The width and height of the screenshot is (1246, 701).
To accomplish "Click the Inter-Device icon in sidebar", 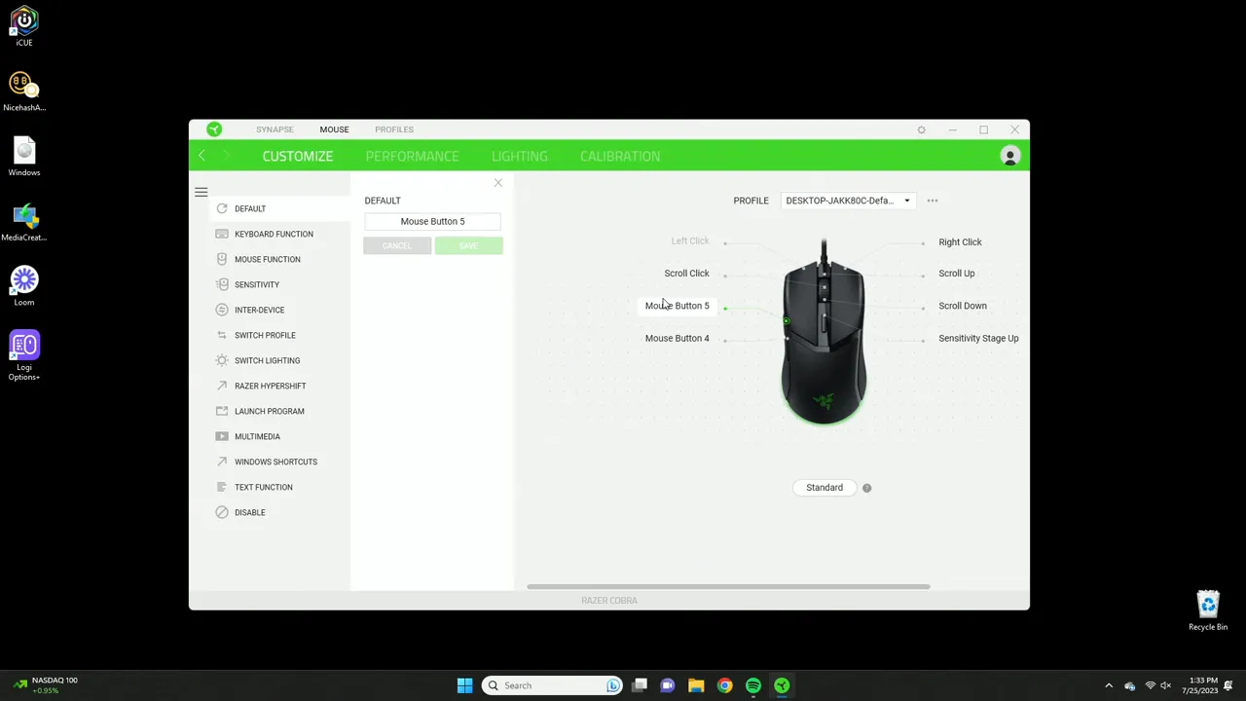I will click(x=222, y=310).
